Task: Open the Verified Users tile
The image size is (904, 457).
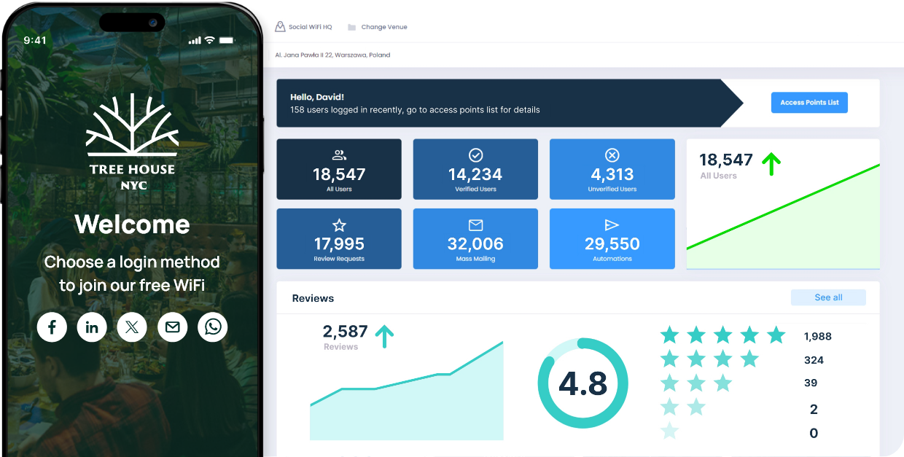Action: click(x=475, y=169)
